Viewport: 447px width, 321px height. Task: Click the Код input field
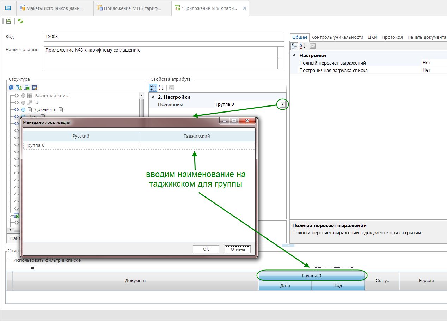point(164,37)
